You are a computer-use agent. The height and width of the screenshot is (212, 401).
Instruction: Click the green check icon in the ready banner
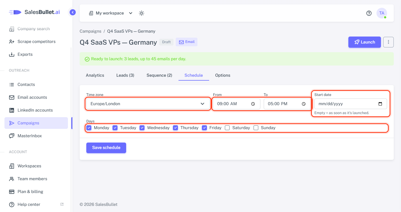(x=87, y=59)
